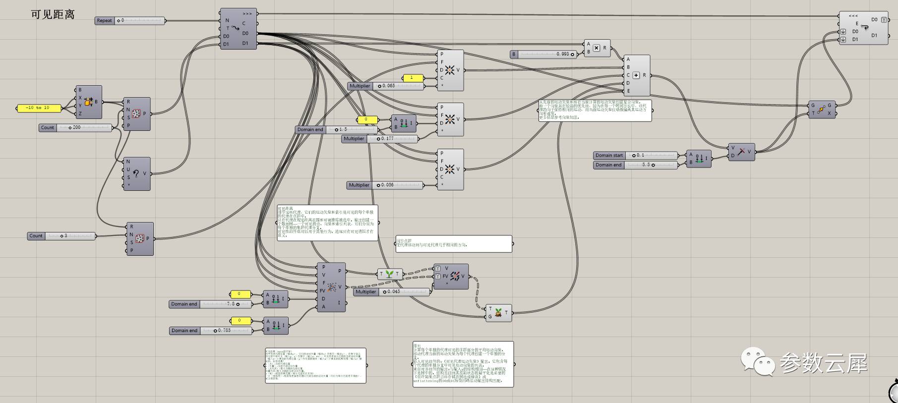Click the Loop End component icon
898x403 pixels.
[864, 27]
